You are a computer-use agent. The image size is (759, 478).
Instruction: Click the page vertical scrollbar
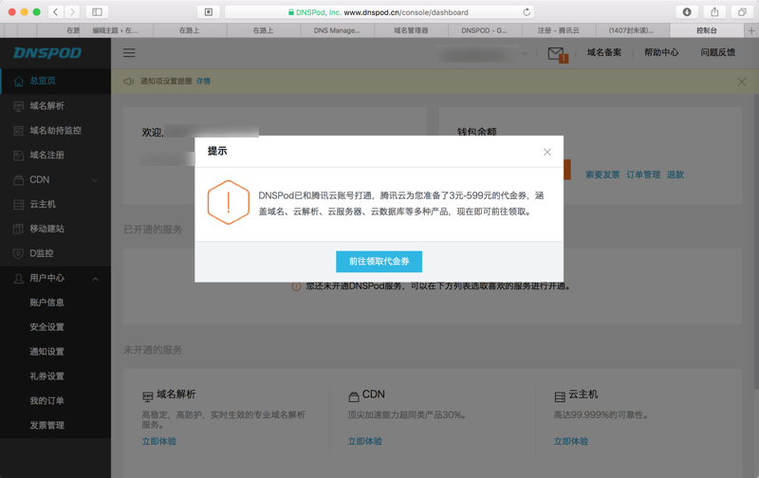(x=756, y=242)
